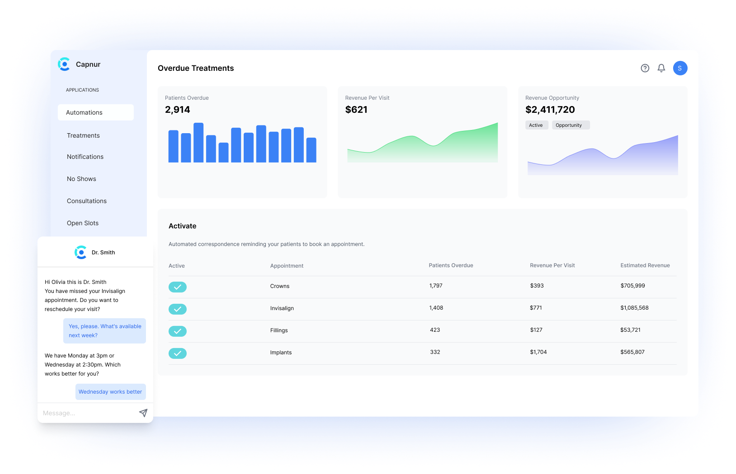736x474 pixels.
Task: Open the No Shows section
Action: point(81,179)
